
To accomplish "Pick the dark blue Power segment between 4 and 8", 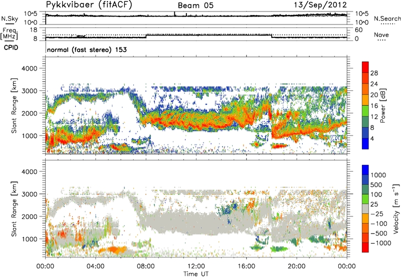I will point(365,133).
